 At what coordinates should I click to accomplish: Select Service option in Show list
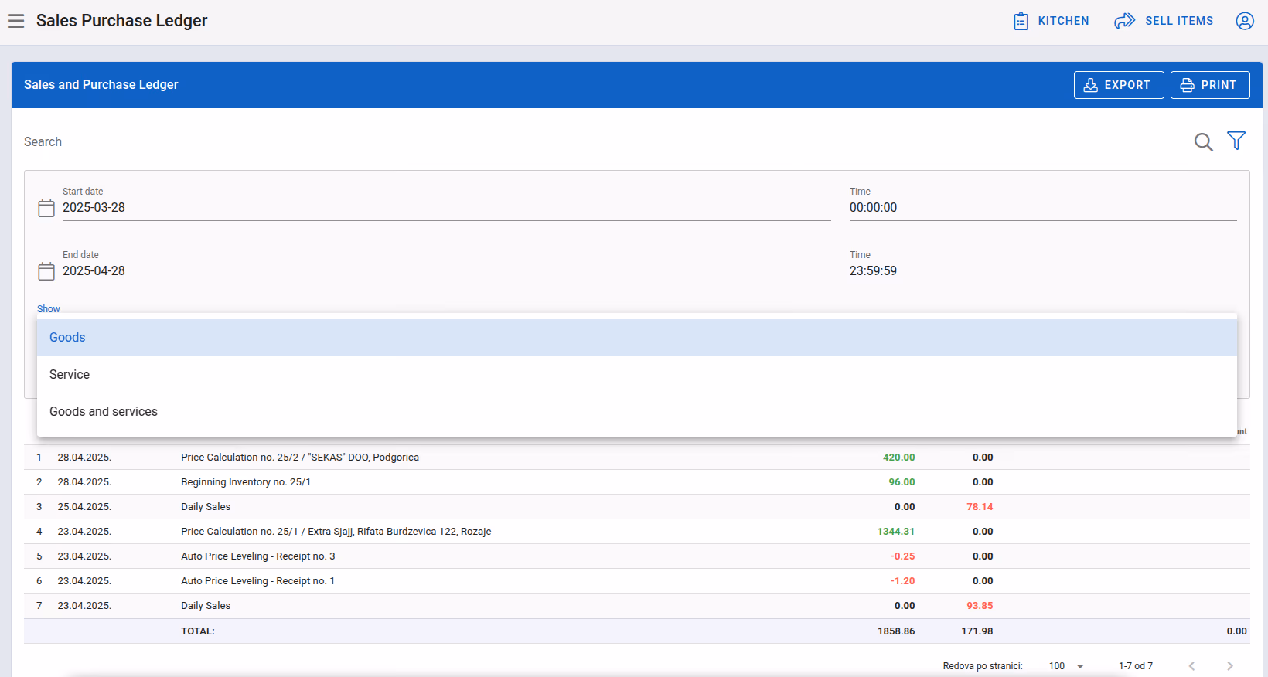click(637, 375)
